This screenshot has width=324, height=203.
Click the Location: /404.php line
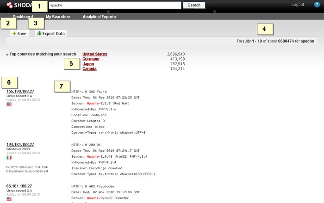pos(89,115)
